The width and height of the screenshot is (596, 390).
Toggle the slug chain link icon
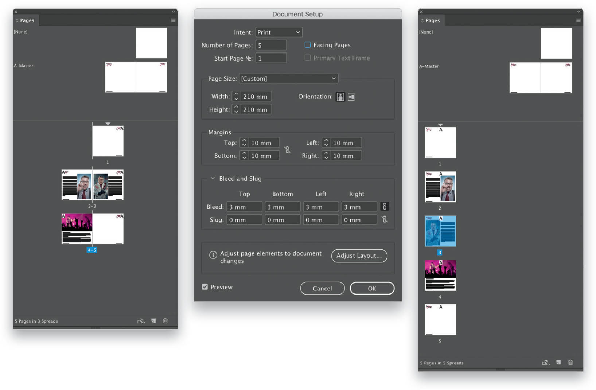[385, 219]
